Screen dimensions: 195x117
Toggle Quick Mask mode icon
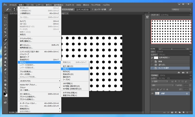(x=5, y=99)
